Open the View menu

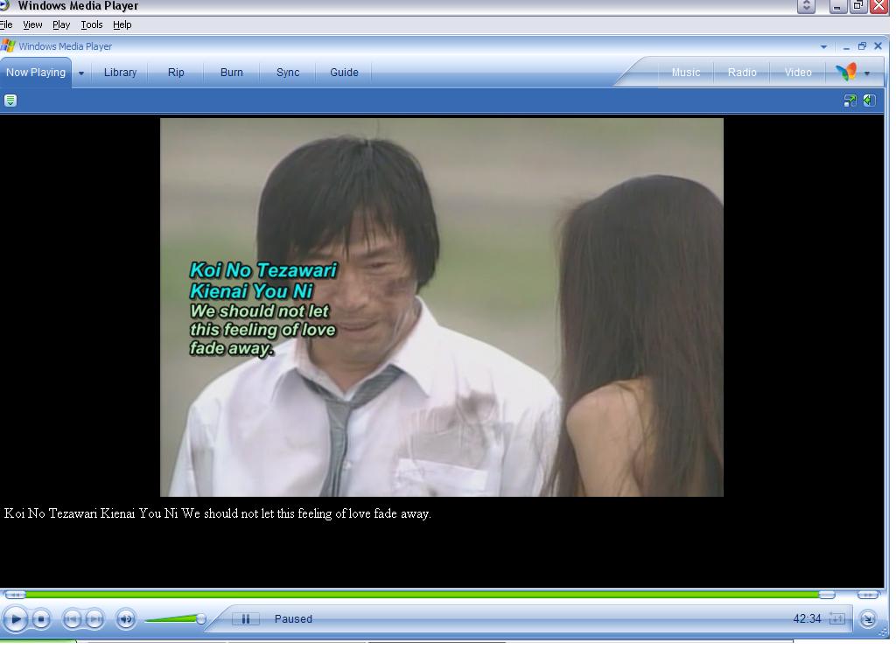tap(32, 24)
